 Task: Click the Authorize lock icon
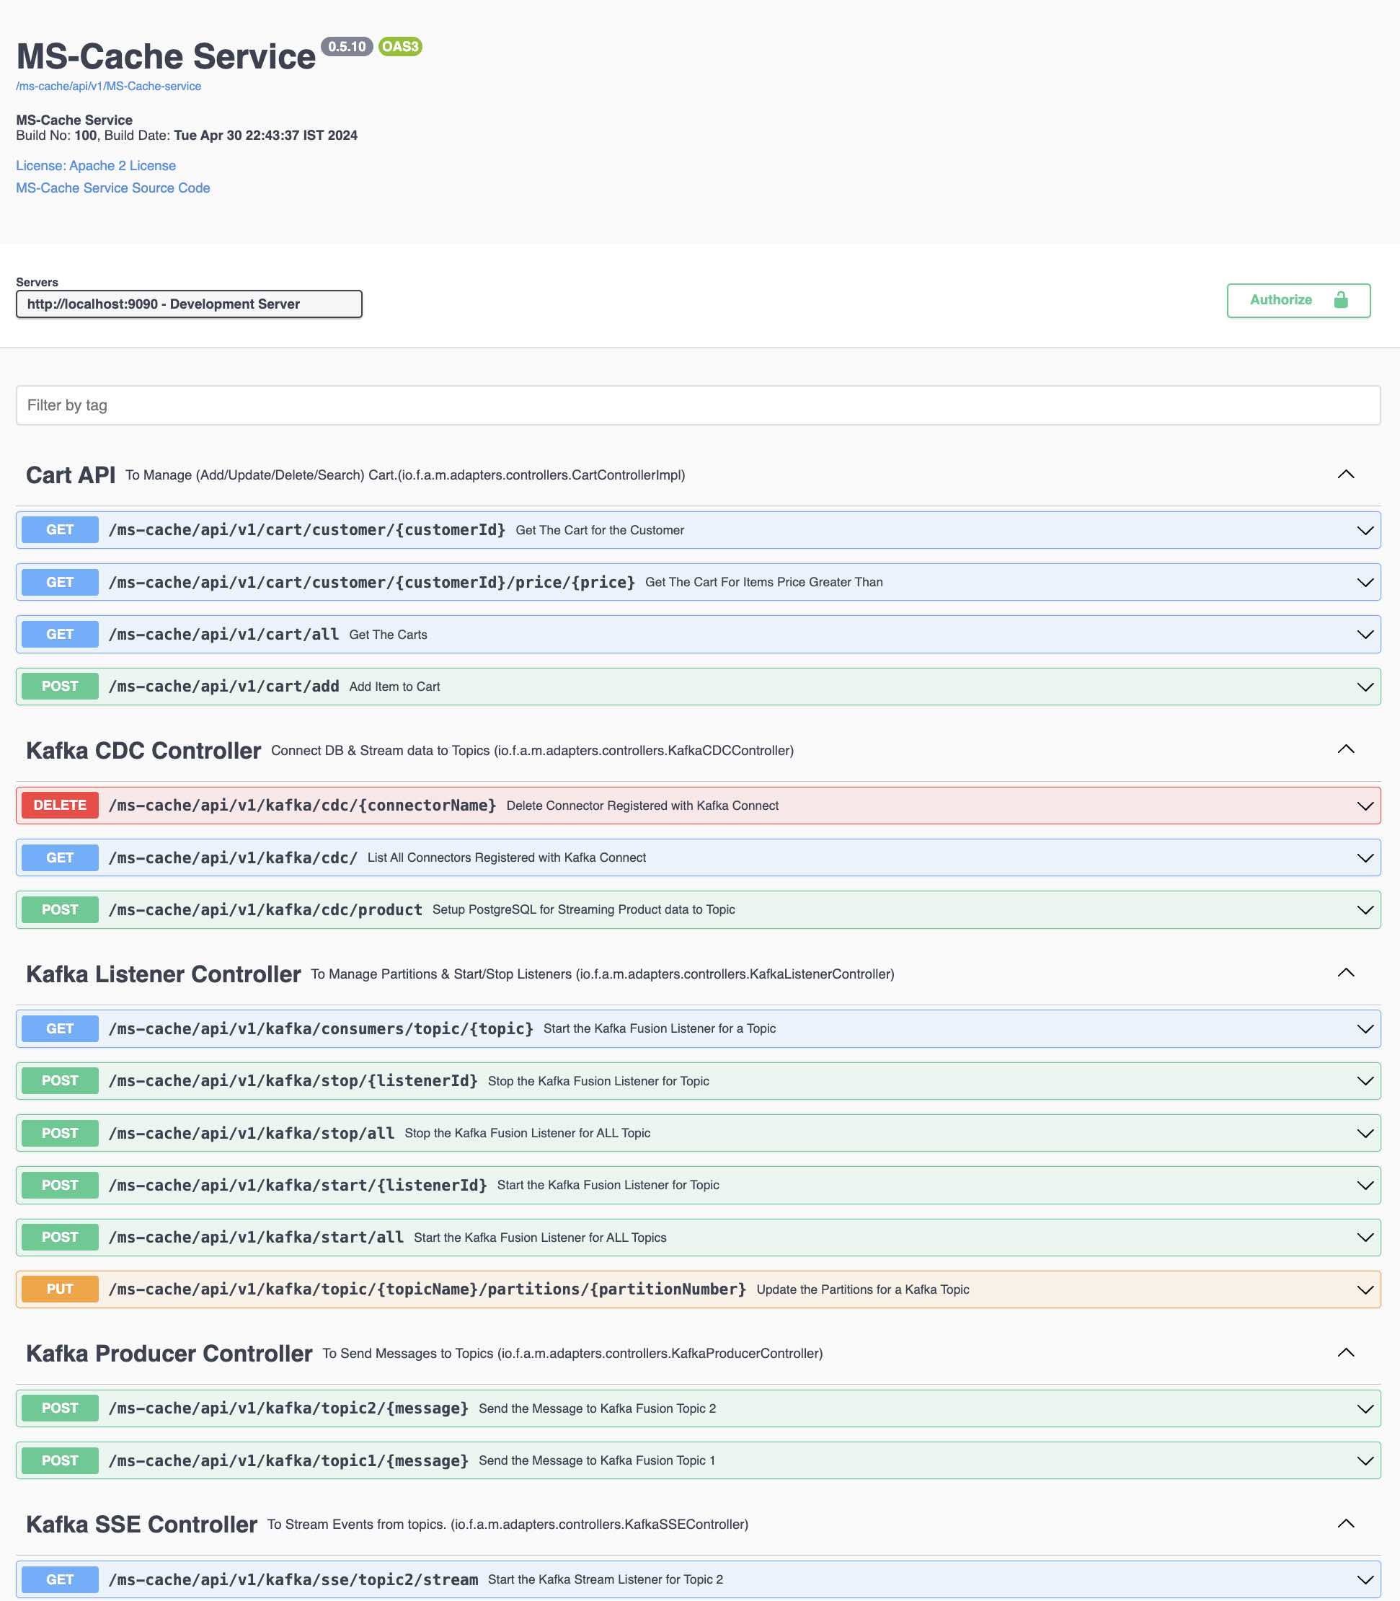pos(1341,300)
